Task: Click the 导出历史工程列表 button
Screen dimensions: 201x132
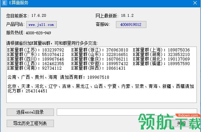Action: click(30, 123)
